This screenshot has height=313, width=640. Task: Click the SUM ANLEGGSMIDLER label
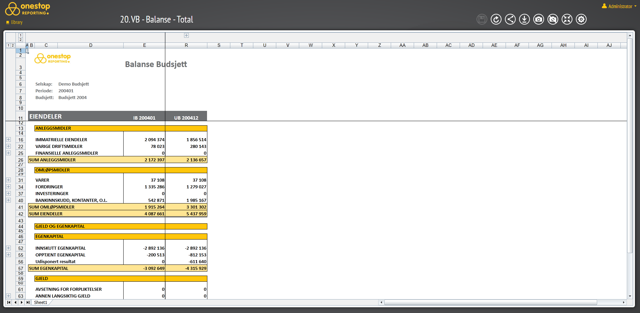(52, 160)
